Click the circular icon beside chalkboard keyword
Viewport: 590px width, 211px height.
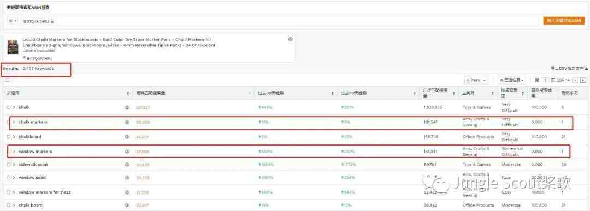[x=127, y=137]
